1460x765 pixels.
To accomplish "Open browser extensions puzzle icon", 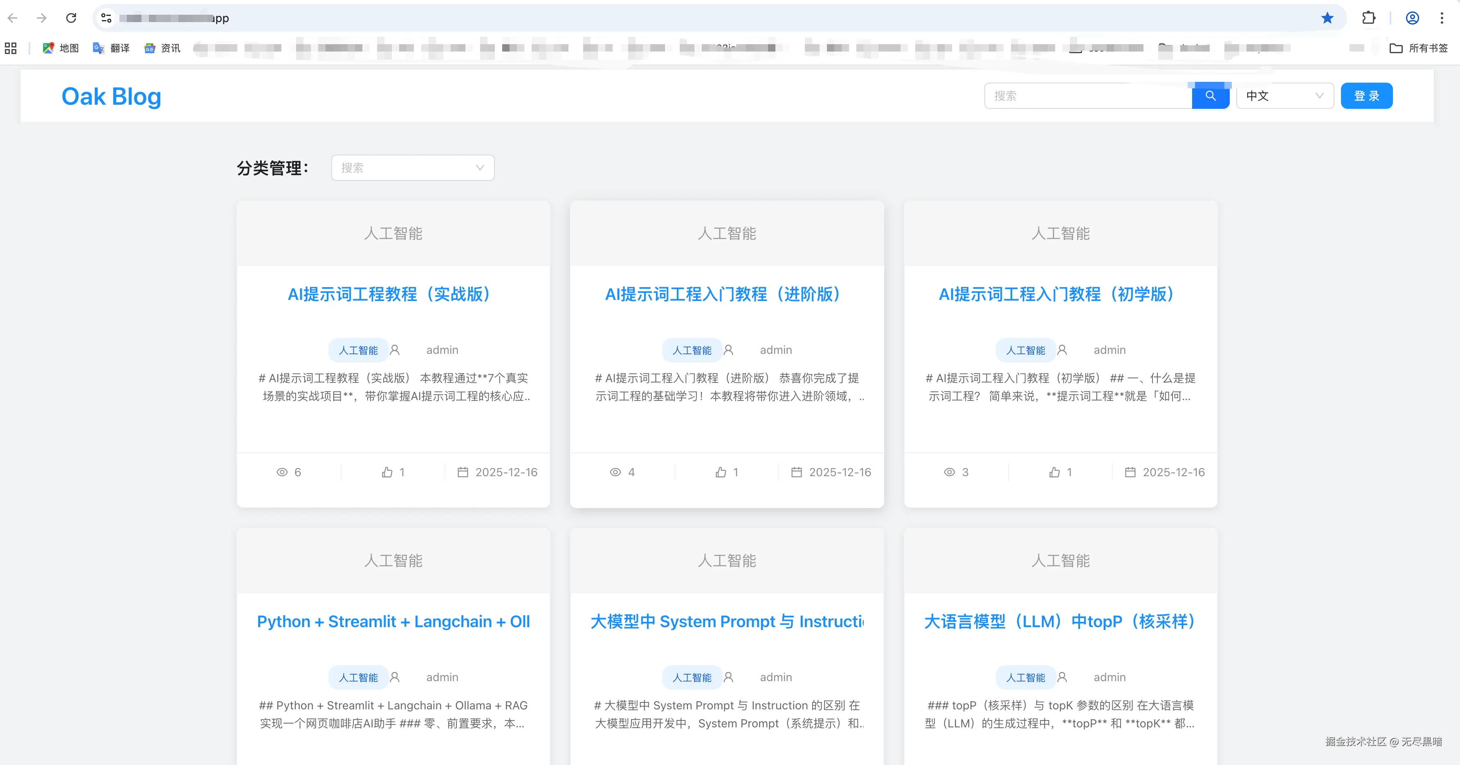I will coord(1368,18).
